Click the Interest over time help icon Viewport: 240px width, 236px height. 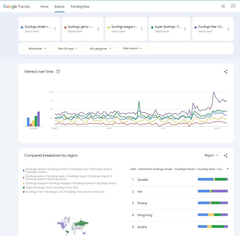point(58,71)
